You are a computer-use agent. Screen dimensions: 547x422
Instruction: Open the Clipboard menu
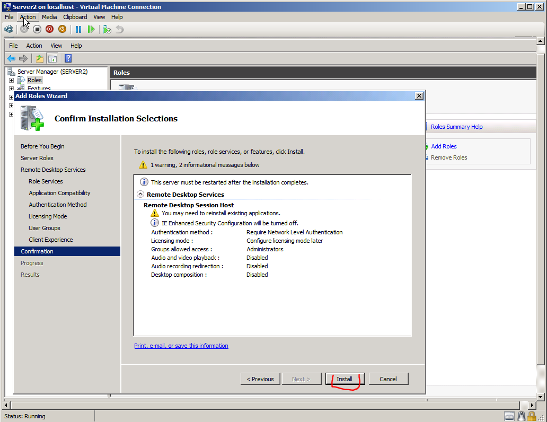coord(75,17)
